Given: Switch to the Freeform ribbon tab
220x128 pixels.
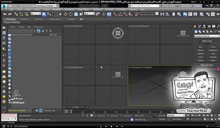Looking at the screenshot, I should tap(24, 19).
